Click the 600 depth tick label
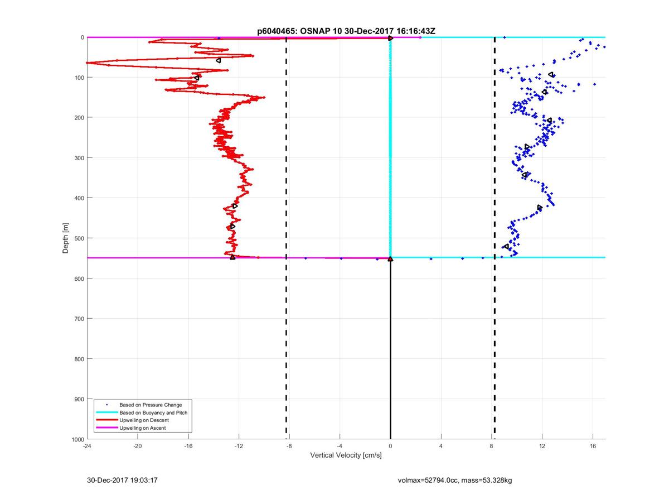The width and height of the screenshot is (669, 494). tap(79, 279)
